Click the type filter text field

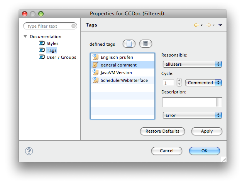pos(50,26)
